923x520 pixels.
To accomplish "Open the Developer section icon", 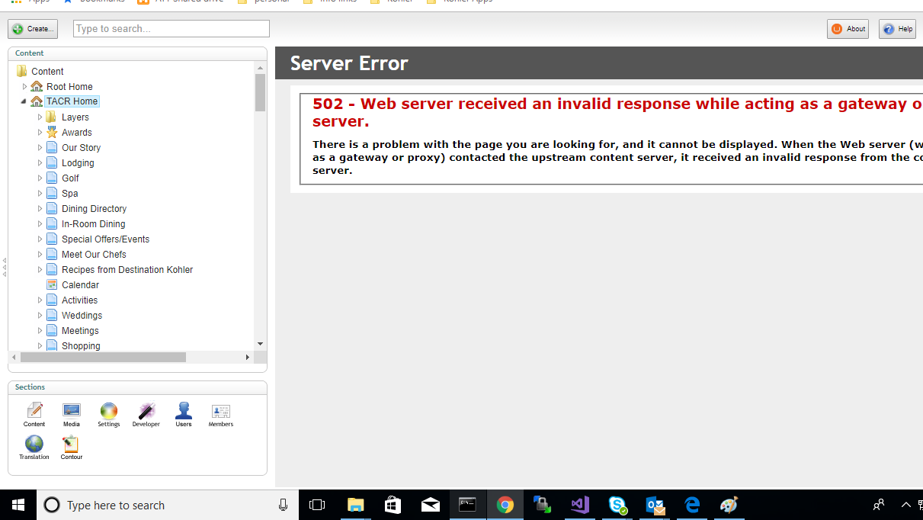I will pyautogui.click(x=146, y=411).
